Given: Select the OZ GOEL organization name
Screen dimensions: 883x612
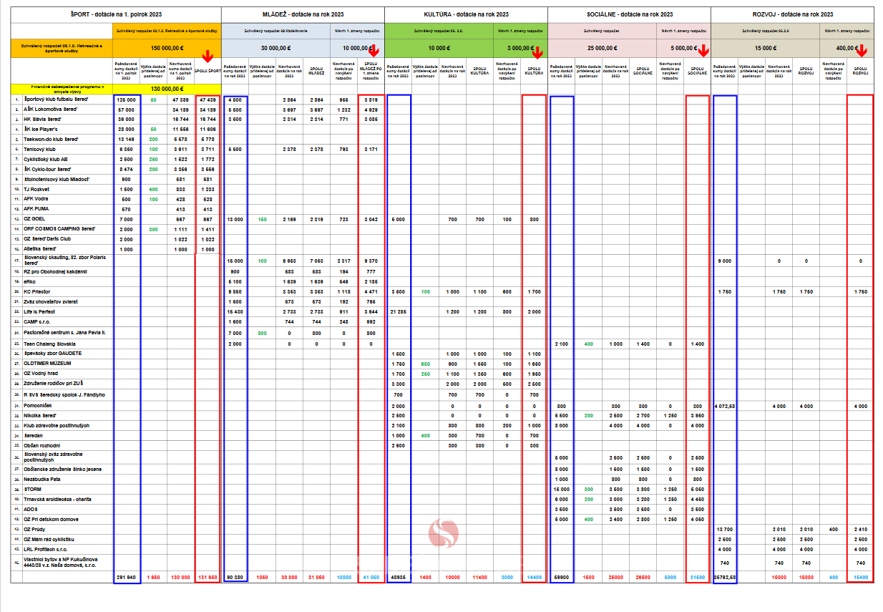Looking at the screenshot, I should [x=35, y=219].
